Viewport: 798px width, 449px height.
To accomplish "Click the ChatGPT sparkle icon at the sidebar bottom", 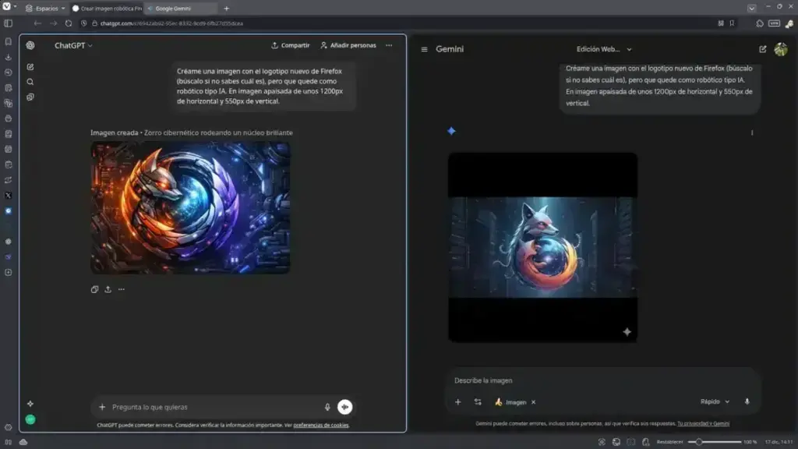I will (x=30, y=404).
